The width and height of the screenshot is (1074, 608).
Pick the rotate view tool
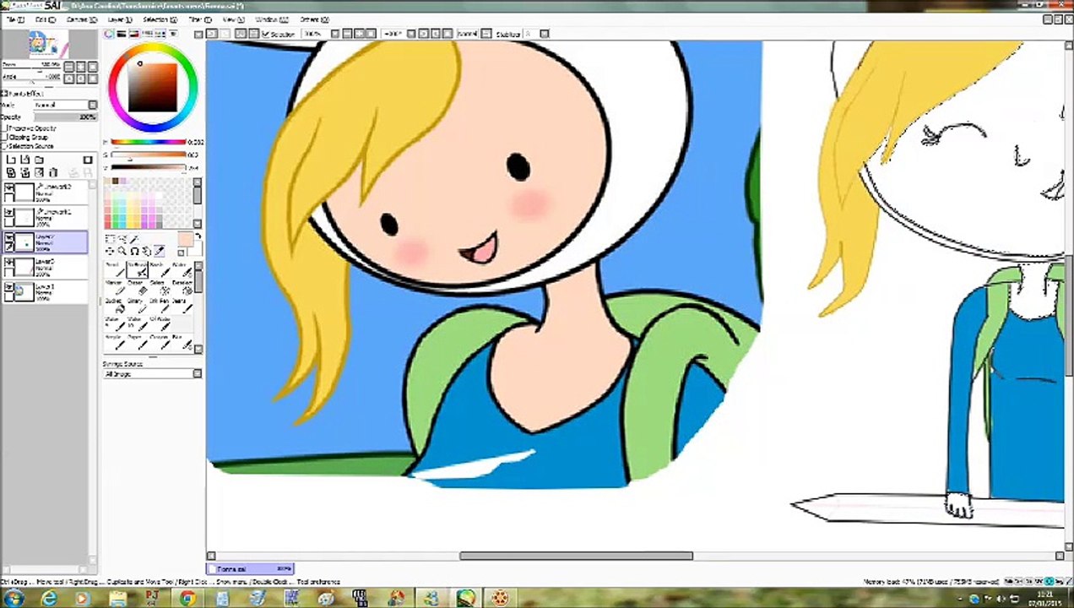point(134,251)
